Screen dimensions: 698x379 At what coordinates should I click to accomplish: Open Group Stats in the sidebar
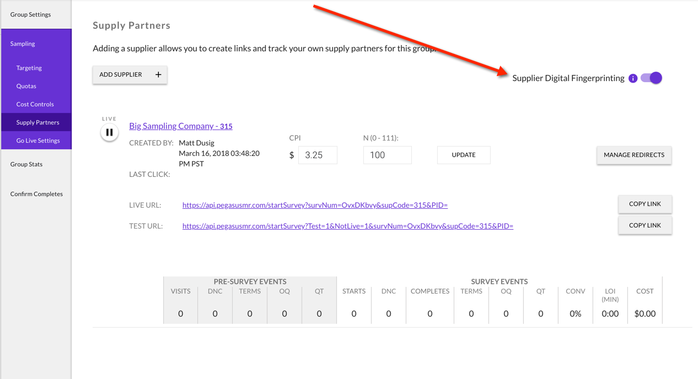[26, 164]
